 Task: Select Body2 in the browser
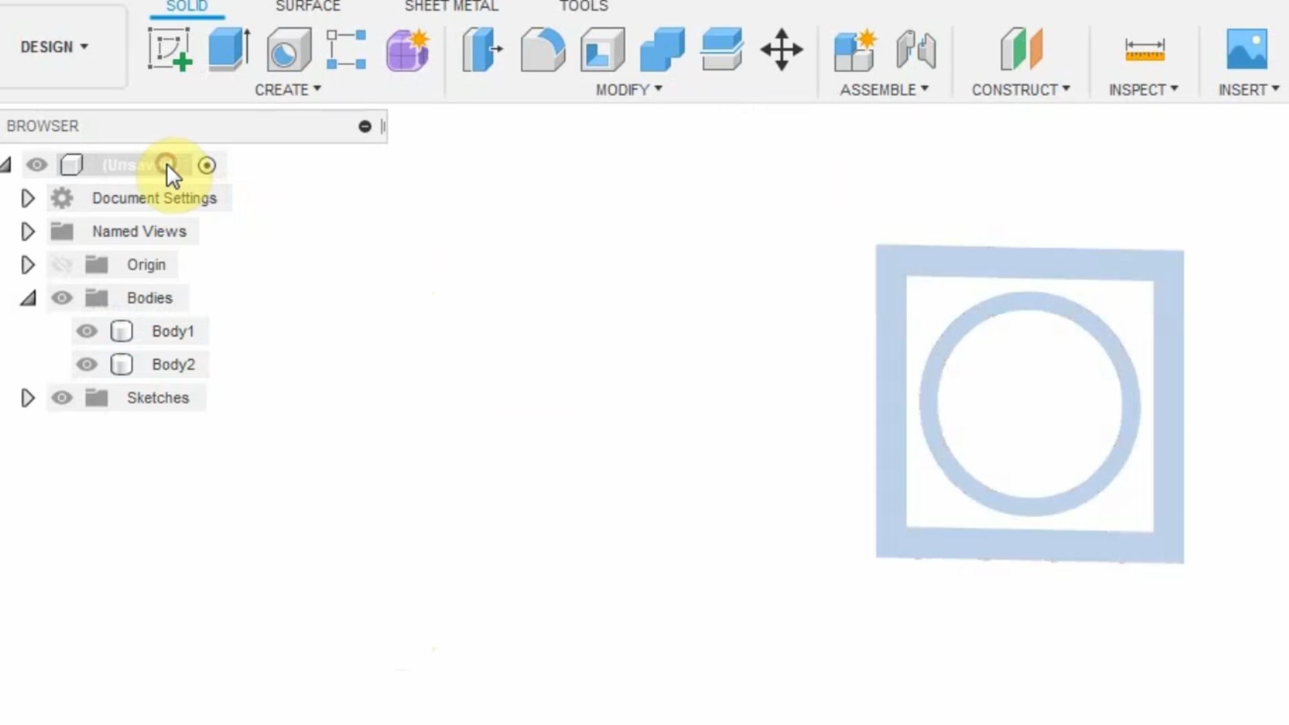[x=173, y=364]
